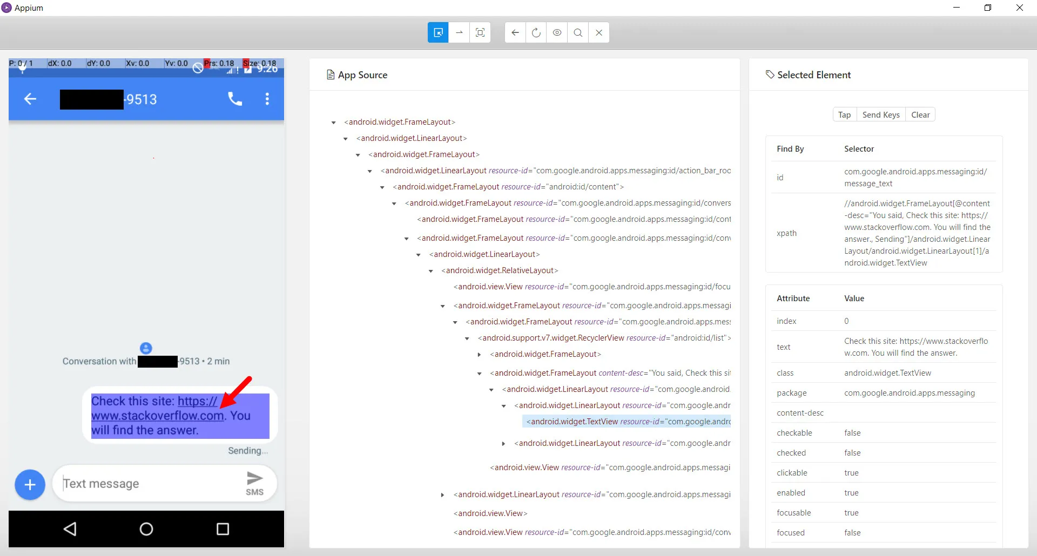
Task: Open the three-dot overflow menu in the phone screen
Action: (x=267, y=99)
